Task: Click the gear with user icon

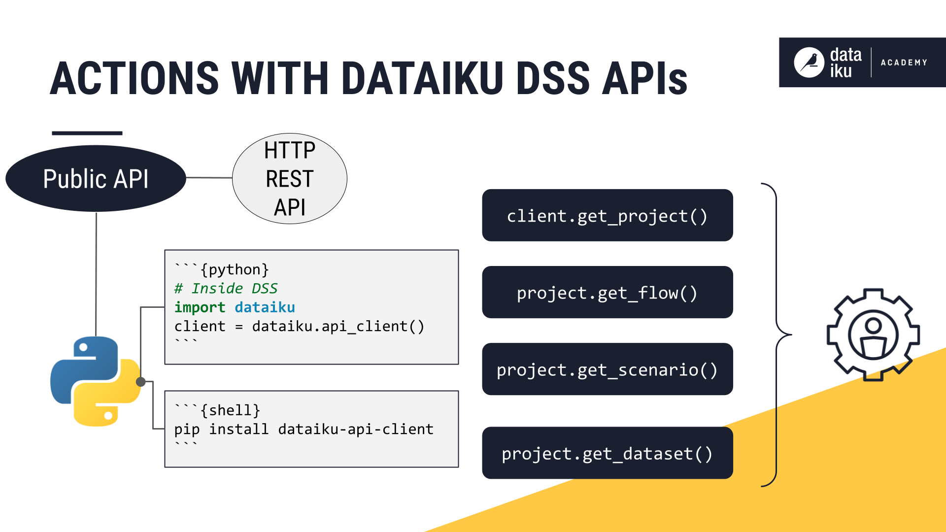Action: 873,335
